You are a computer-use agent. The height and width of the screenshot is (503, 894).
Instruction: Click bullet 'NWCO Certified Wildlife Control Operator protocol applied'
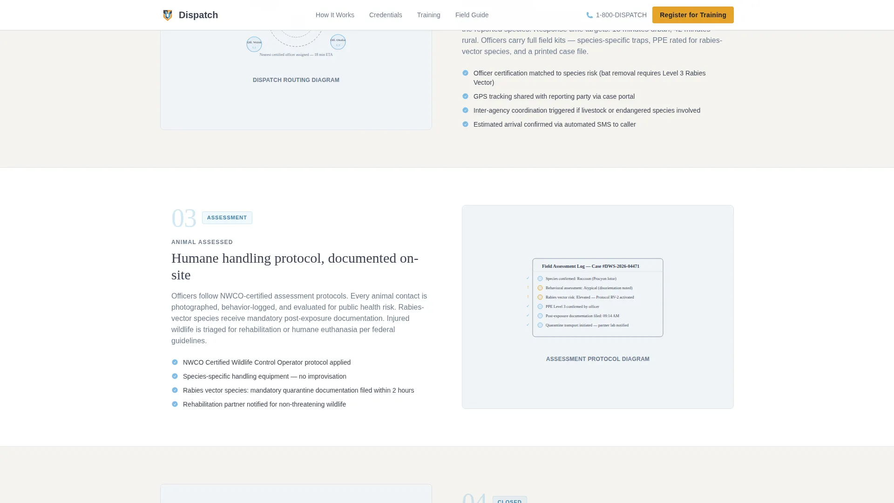(267, 362)
